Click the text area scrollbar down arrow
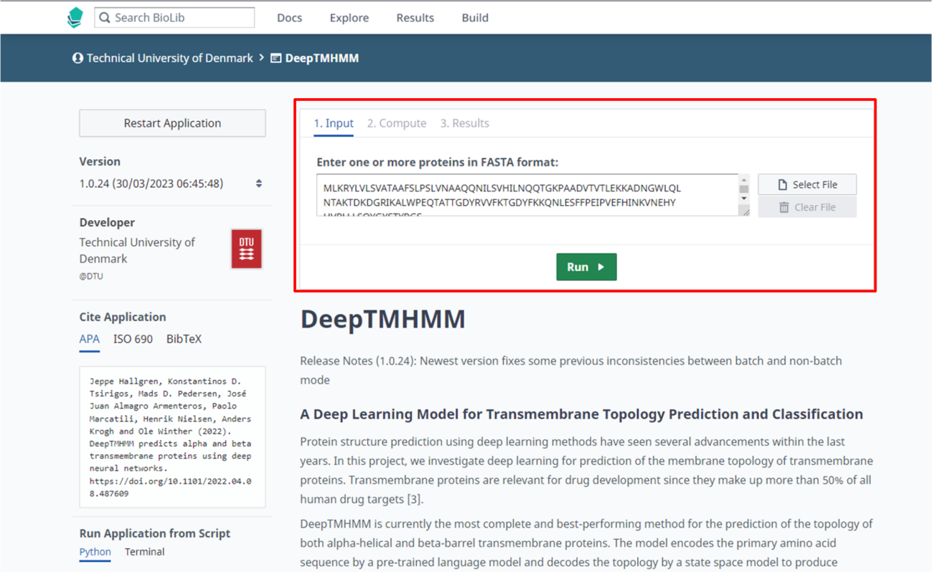 point(744,199)
